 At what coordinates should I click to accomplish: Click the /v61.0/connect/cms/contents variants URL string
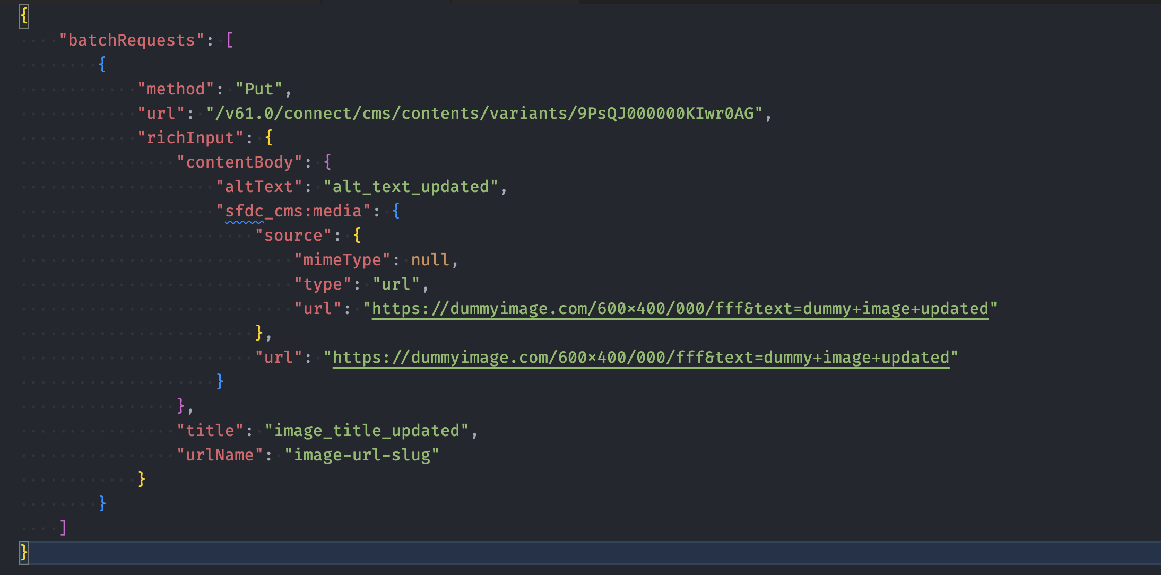coord(484,114)
